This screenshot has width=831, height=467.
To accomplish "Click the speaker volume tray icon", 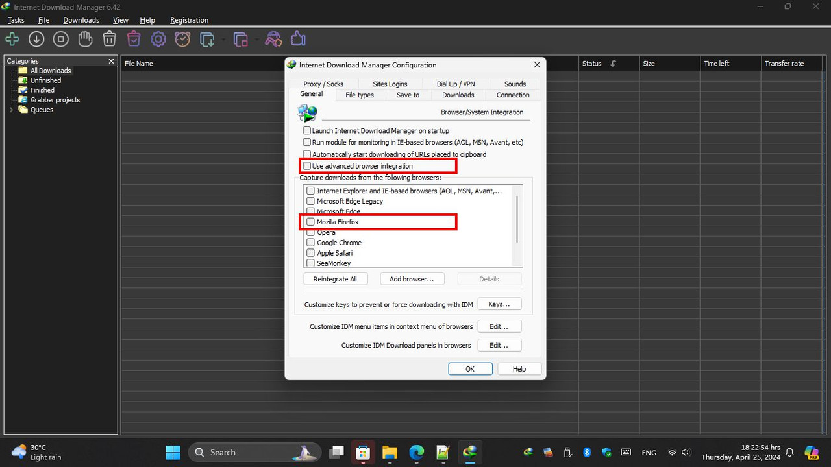I will tap(686, 452).
